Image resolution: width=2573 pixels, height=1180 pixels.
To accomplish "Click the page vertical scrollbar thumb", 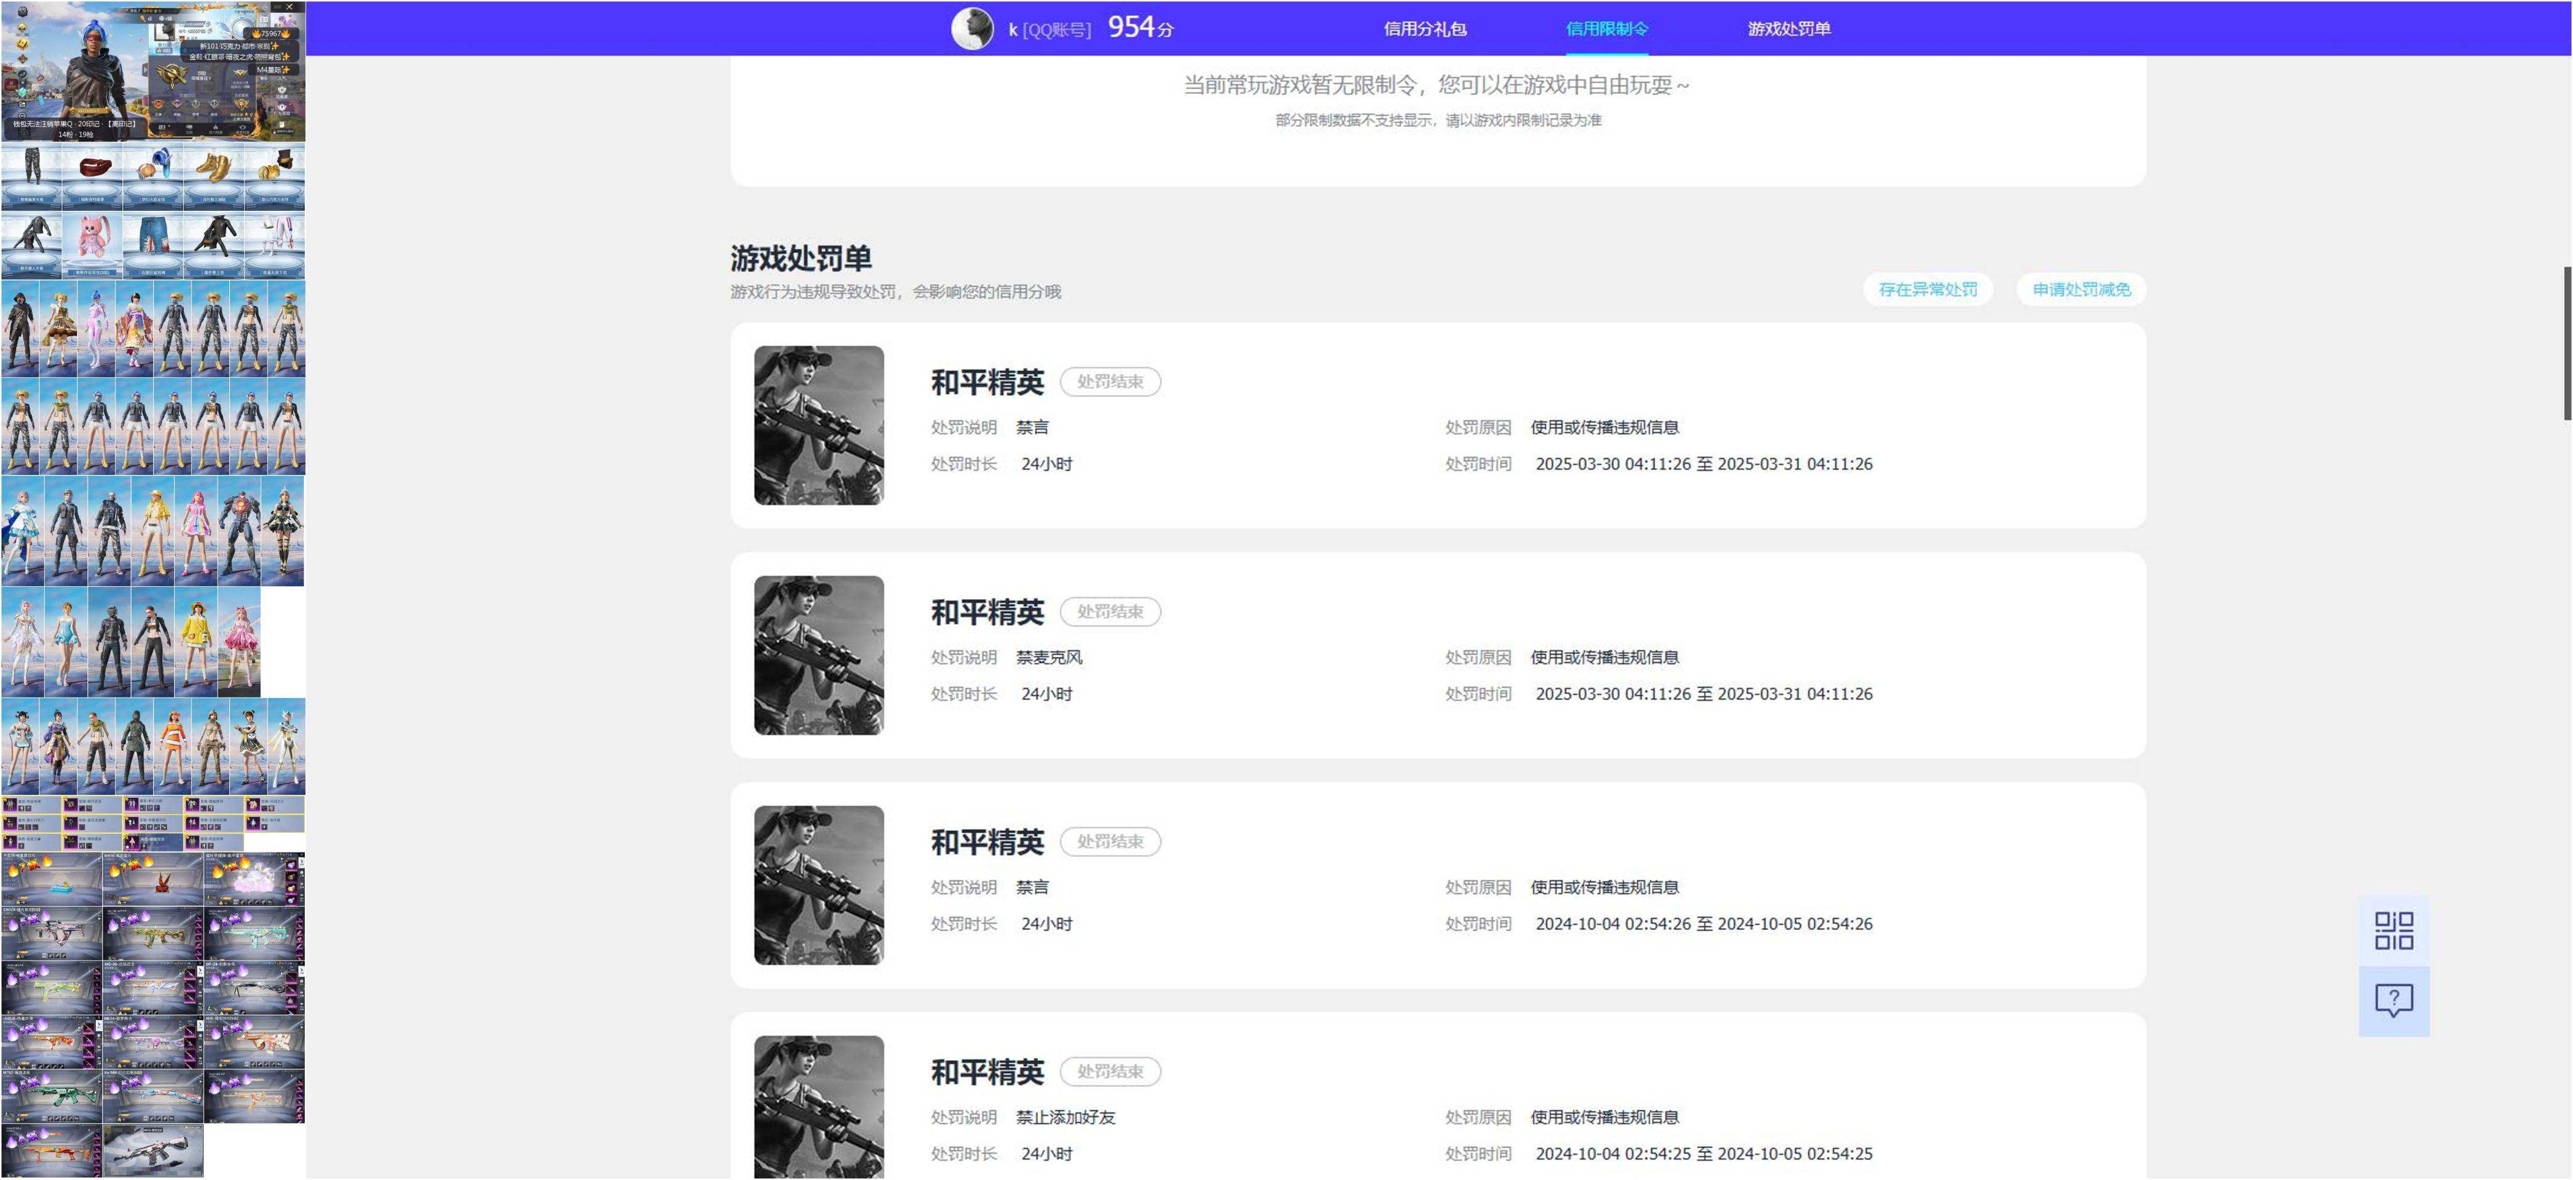I will point(2567,344).
